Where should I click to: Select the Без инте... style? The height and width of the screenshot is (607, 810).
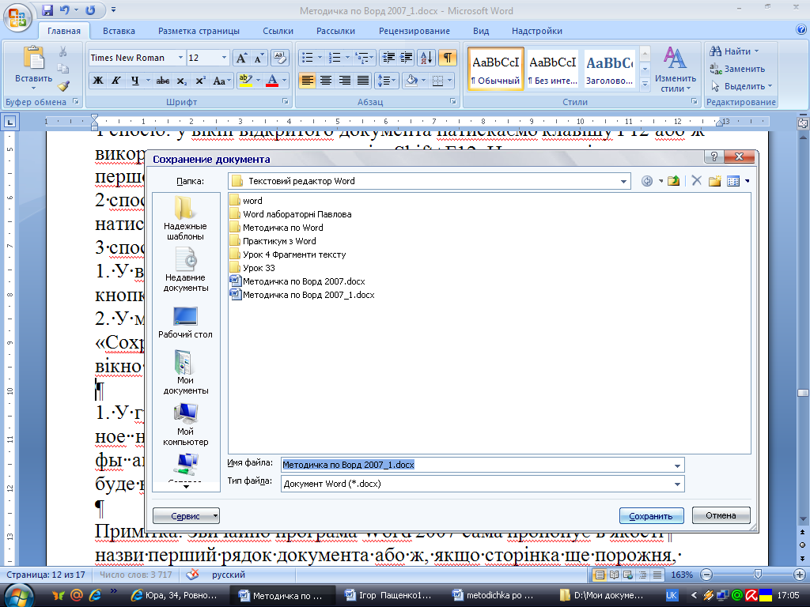click(553, 70)
